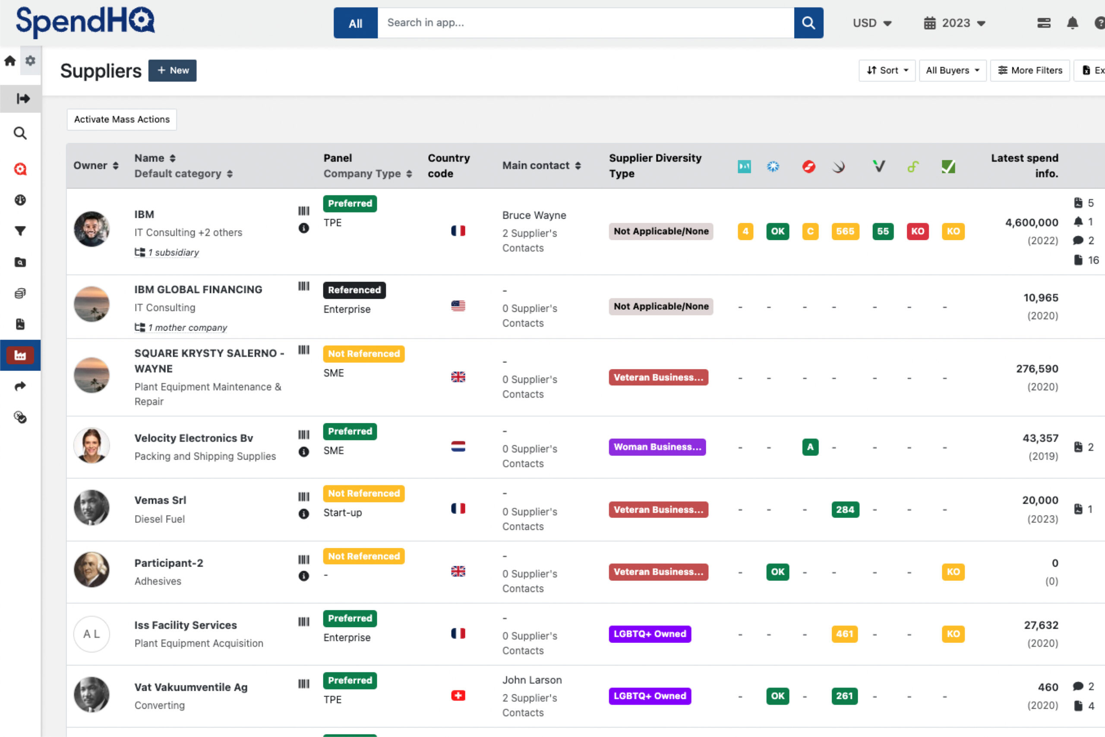Click Bruce Wayne main contact
This screenshot has height=737, width=1105.
(x=534, y=215)
